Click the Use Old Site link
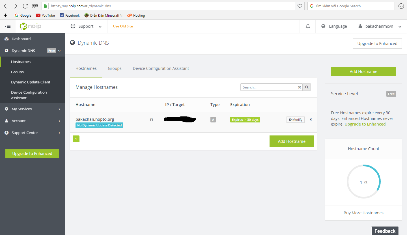Image resolution: width=407 pixels, height=235 pixels. (x=123, y=26)
